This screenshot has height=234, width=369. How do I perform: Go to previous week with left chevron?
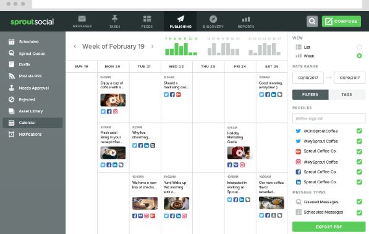pyautogui.click(x=75, y=46)
